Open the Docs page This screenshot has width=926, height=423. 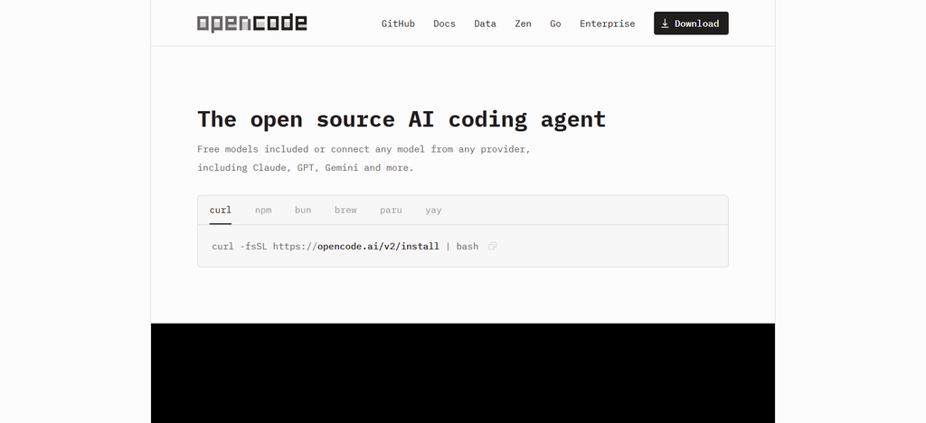click(x=444, y=23)
